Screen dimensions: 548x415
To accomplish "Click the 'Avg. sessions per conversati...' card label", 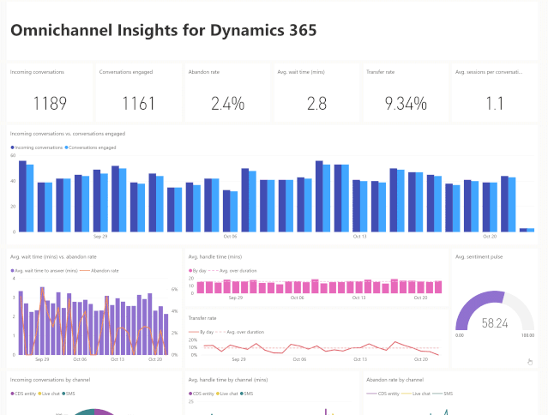I will point(489,72).
